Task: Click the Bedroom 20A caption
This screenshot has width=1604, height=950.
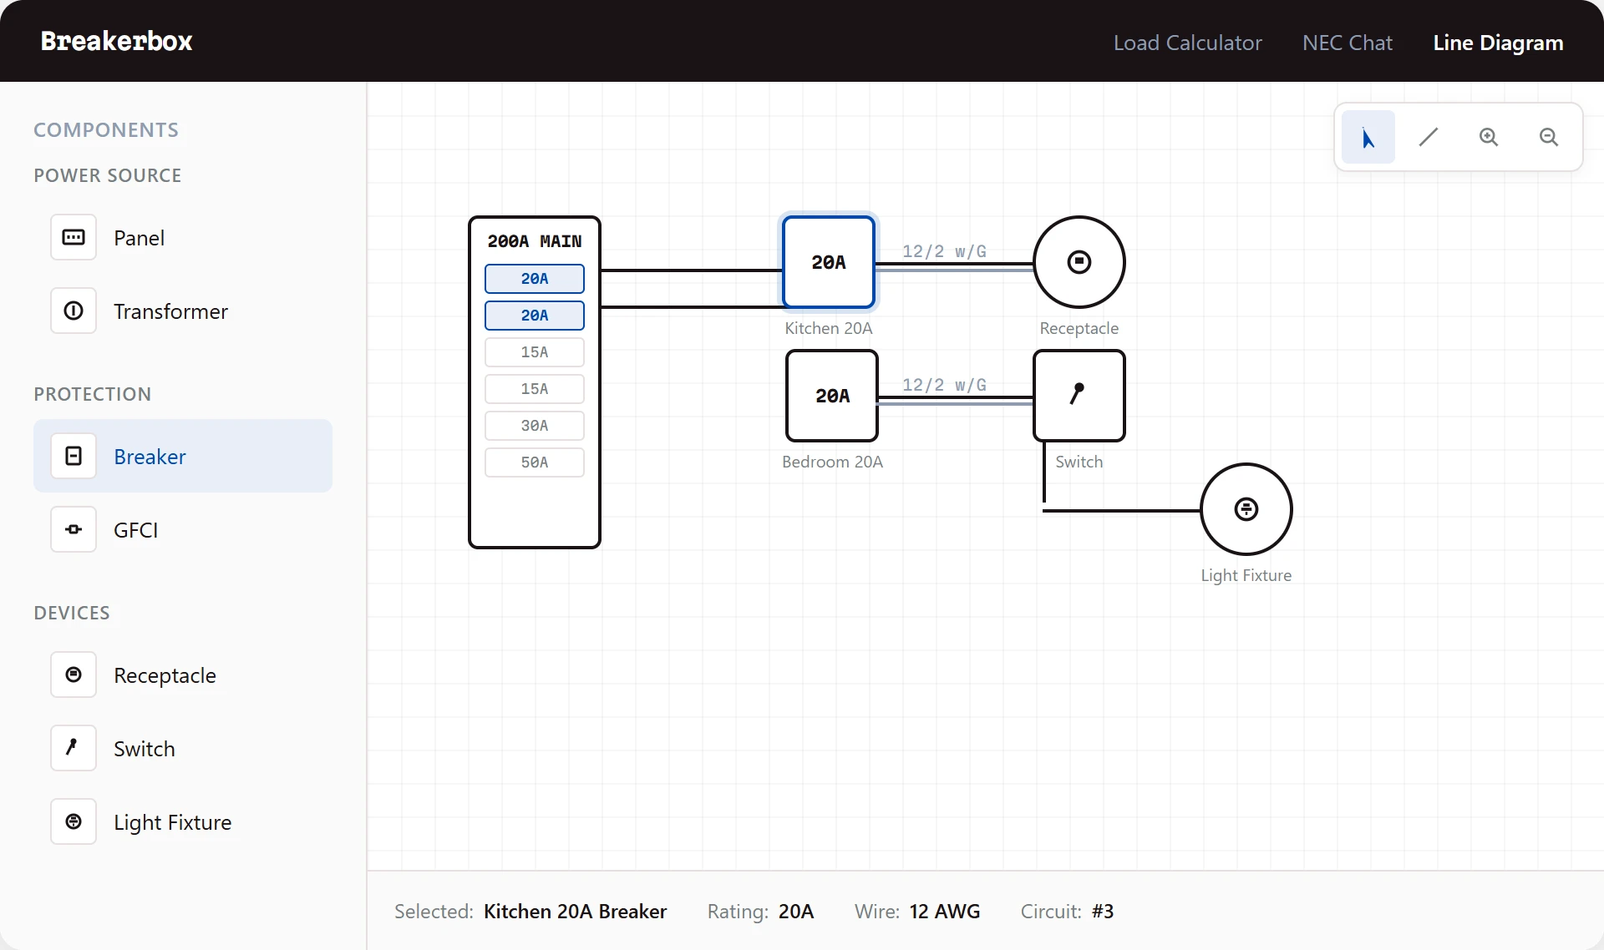Action: [832, 462]
